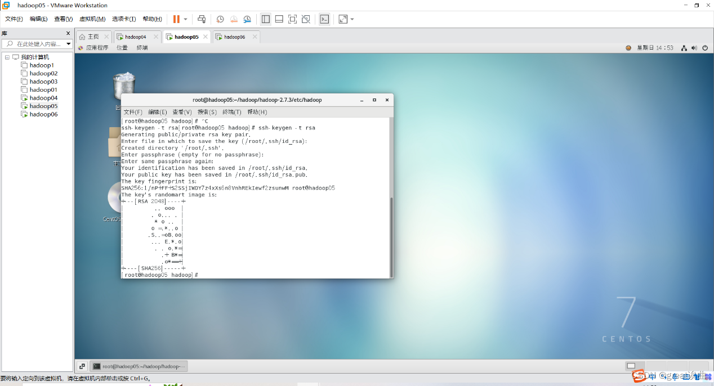Open terminal 终端(T) menu
The height and width of the screenshot is (386, 714).
tap(232, 112)
